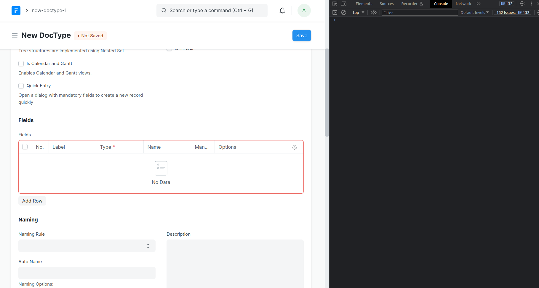Enable the Is Calendar and Gantt checkbox
Image resolution: width=539 pixels, height=288 pixels.
coord(21,64)
